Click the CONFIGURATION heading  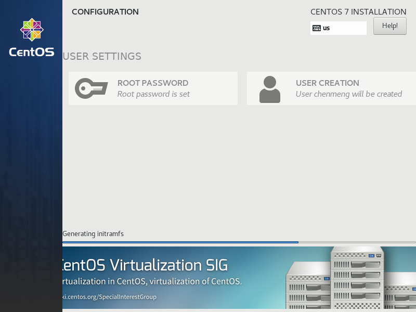click(105, 12)
